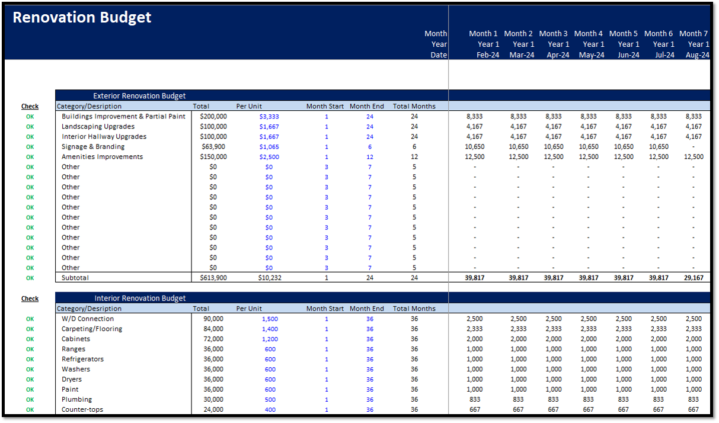
Task: Click the Exterior Subtotal total $613,900
Action: 213,278
